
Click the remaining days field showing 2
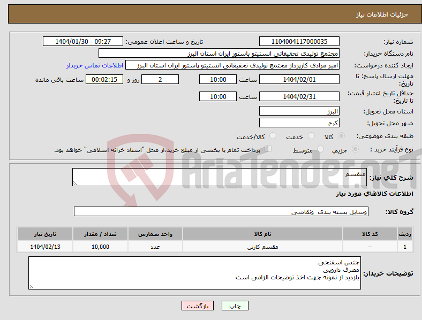[x=160, y=79]
